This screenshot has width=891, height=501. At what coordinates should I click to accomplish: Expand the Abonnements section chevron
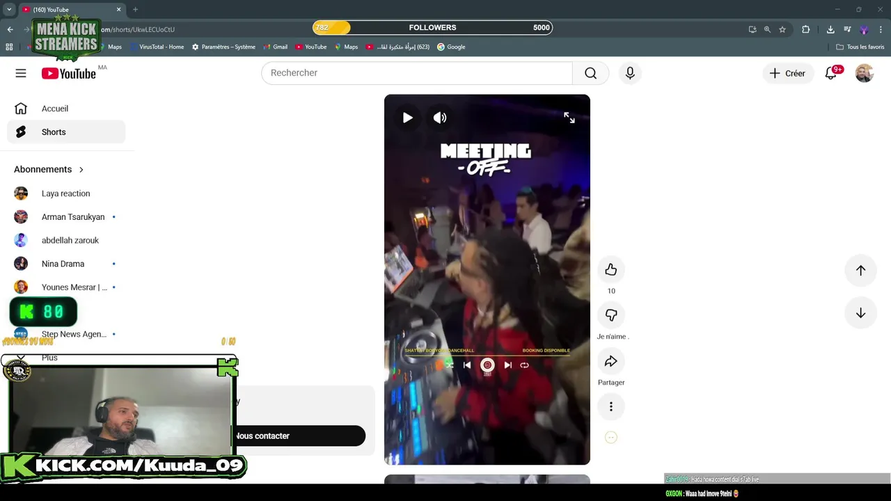[x=81, y=170]
